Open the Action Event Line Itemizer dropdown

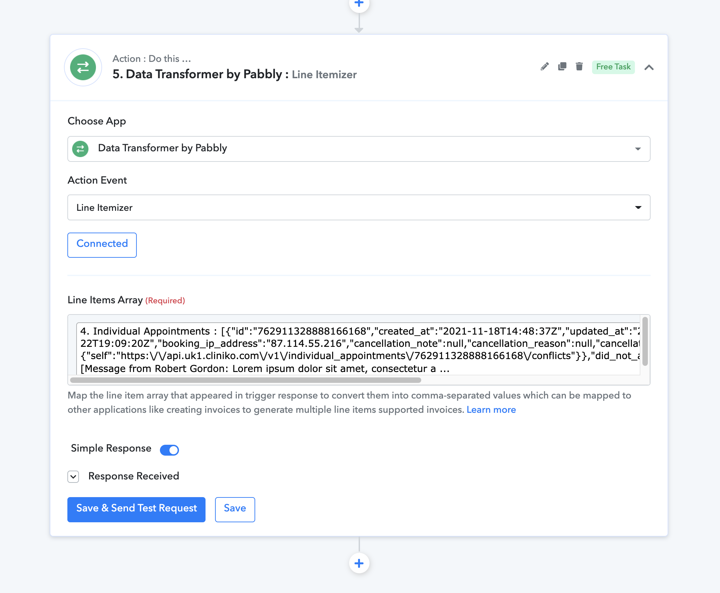click(x=359, y=207)
